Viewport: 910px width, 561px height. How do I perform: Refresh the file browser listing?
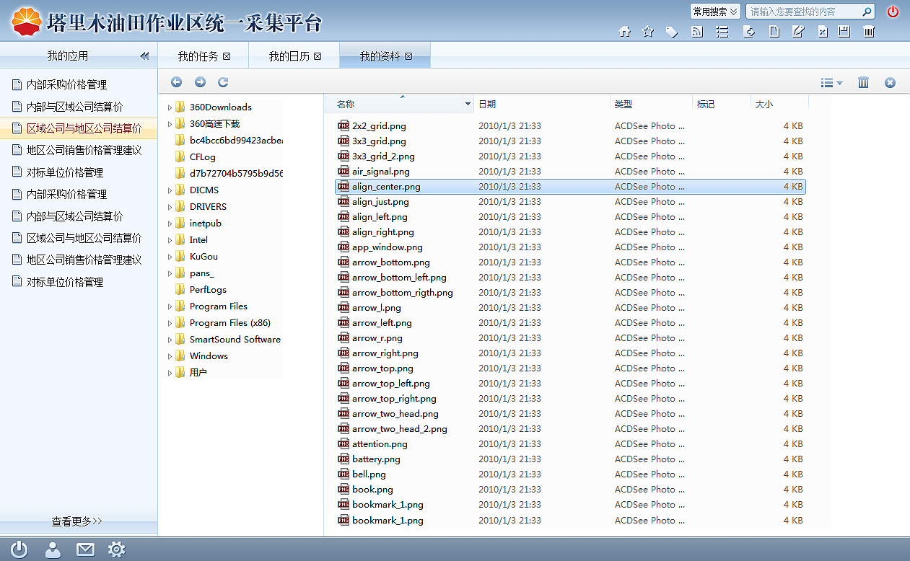223,82
